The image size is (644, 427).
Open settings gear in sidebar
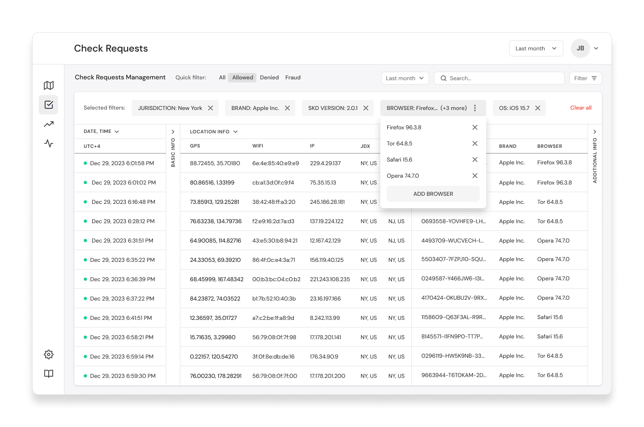click(x=49, y=354)
